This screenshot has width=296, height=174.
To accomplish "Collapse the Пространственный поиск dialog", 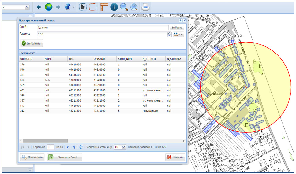I will [181, 20].
